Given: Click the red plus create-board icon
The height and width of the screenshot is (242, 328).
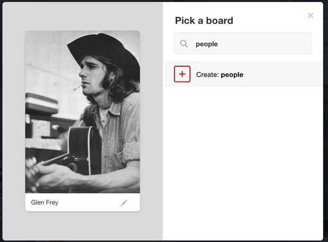Looking at the screenshot, I should 182,74.
